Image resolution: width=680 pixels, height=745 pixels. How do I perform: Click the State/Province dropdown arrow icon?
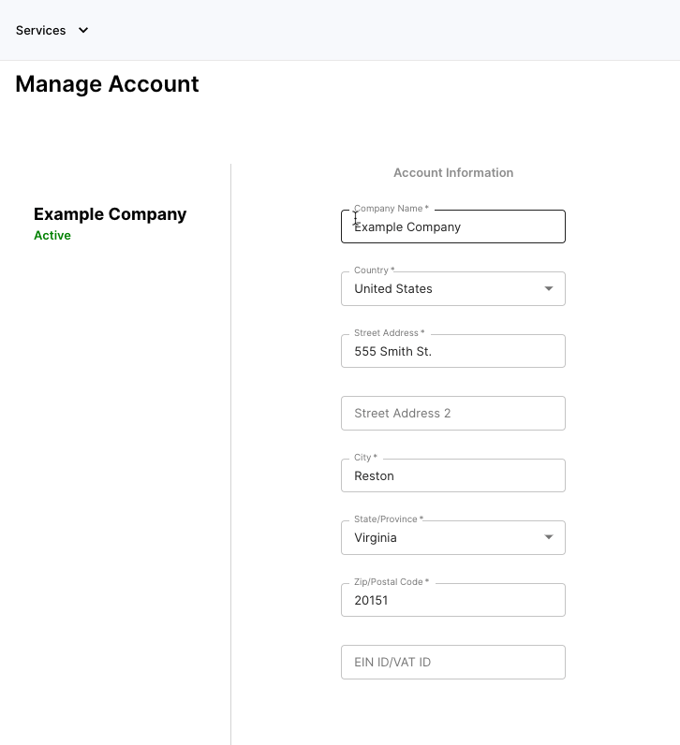click(548, 537)
